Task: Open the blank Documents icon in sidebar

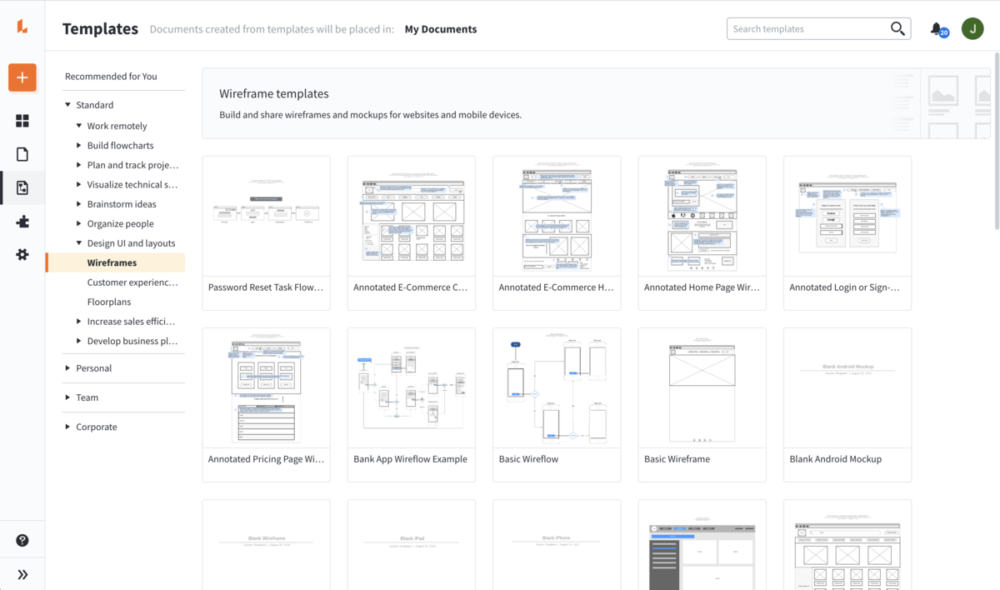Action: pos(22,153)
